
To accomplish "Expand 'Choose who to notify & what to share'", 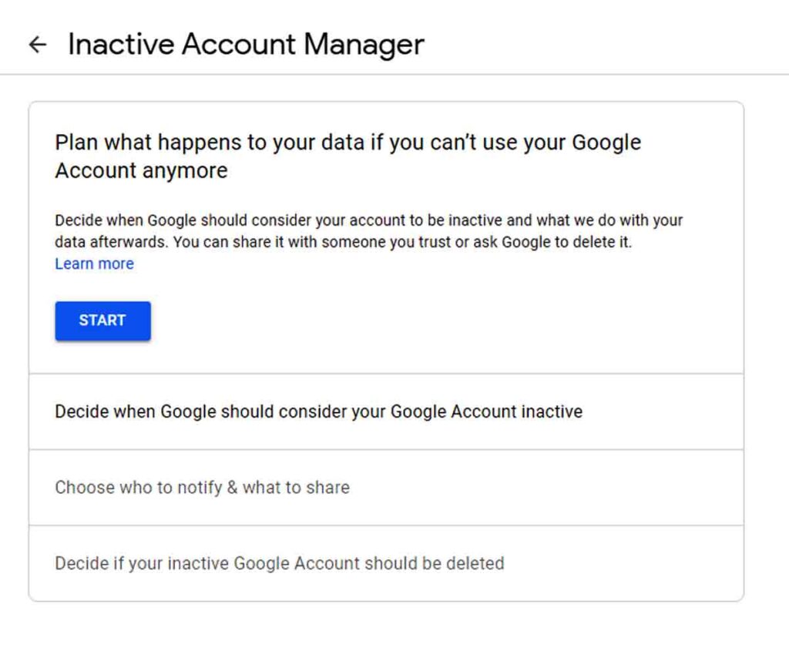I will (386, 488).
